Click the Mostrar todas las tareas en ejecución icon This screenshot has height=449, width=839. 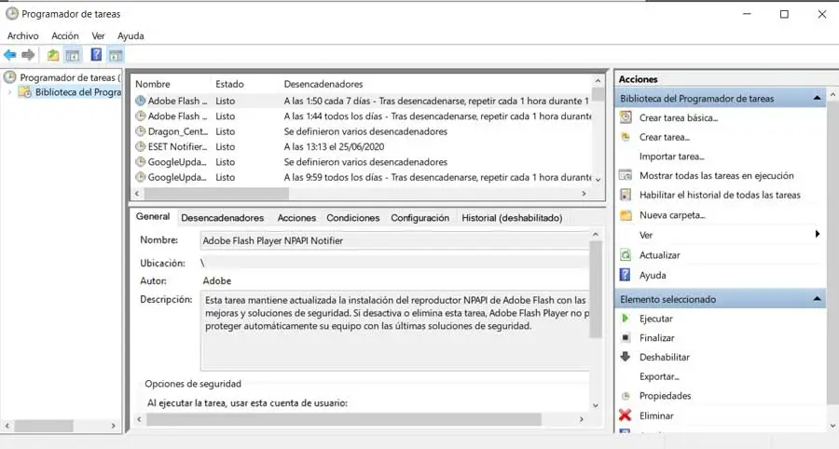pyautogui.click(x=626, y=175)
